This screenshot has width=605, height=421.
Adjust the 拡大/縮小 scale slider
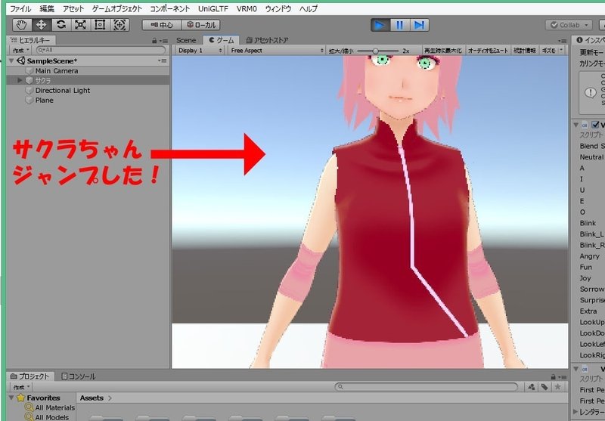click(377, 51)
